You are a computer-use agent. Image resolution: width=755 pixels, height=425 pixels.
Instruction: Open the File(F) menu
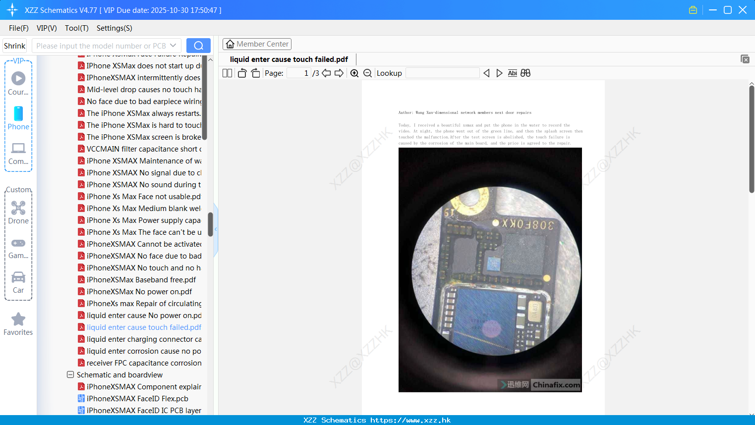[19, 28]
